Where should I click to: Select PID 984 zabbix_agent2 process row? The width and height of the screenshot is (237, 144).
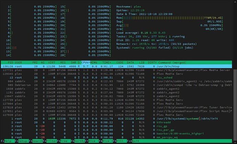(116, 81)
